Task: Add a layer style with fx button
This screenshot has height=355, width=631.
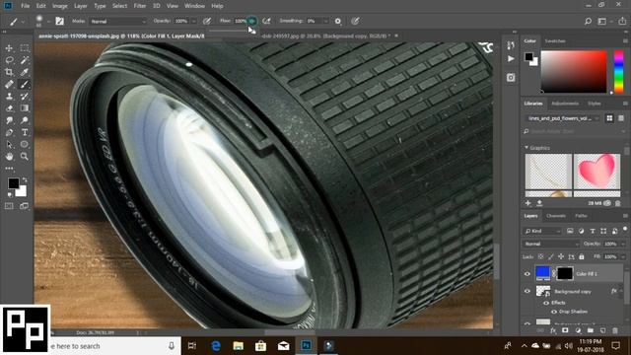Action: [x=553, y=330]
